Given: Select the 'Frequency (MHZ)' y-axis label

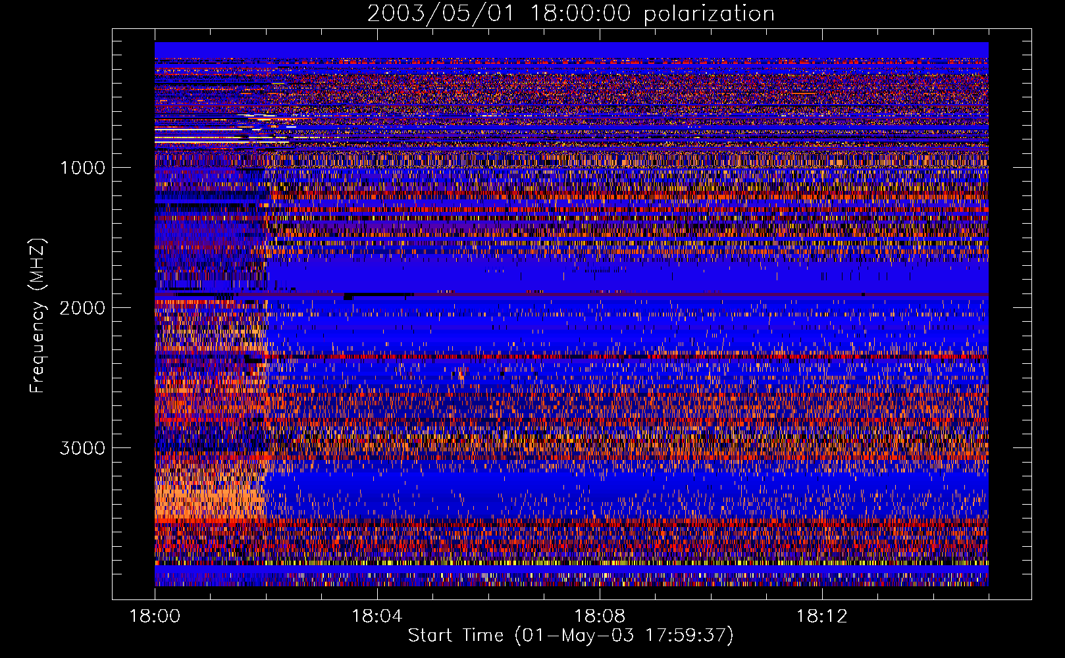Looking at the screenshot, I should coord(37,316).
